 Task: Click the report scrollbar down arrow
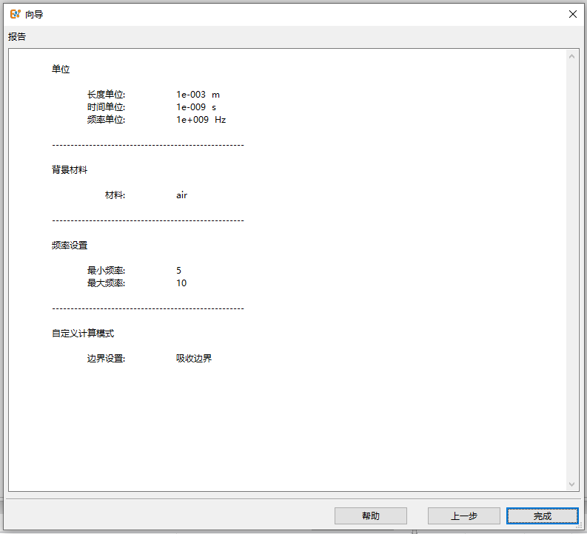[571, 484]
